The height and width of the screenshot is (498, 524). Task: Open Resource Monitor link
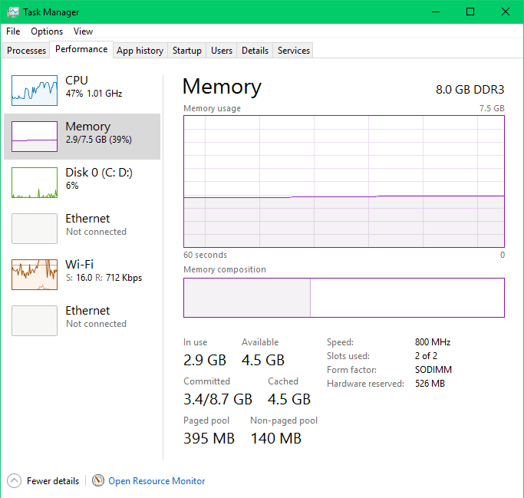tap(157, 481)
